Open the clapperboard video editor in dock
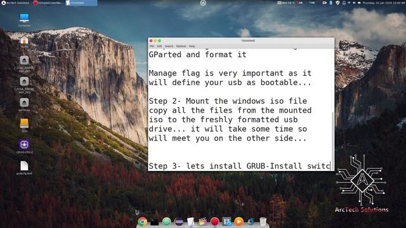The height and width of the screenshot is (228, 406). click(x=203, y=222)
